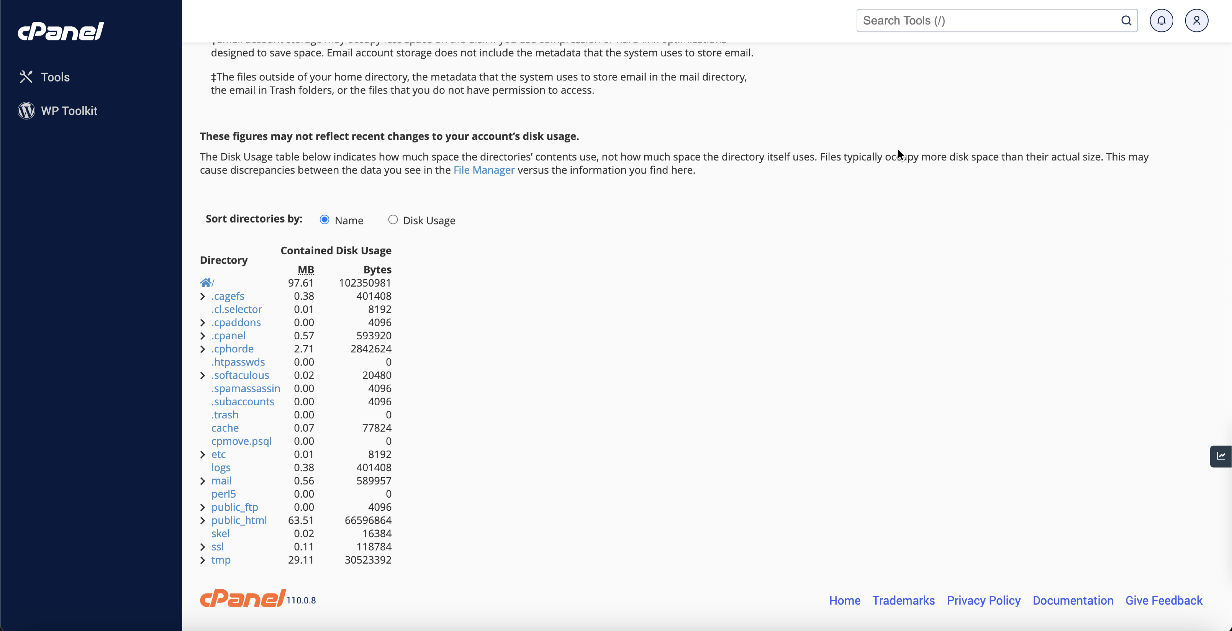Go to Home footer link

845,601
